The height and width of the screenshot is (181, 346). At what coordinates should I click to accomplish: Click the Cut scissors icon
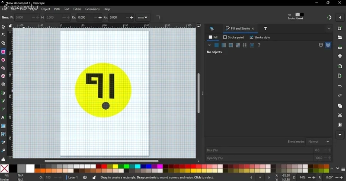pyautogui.click(x=340, y=115)
